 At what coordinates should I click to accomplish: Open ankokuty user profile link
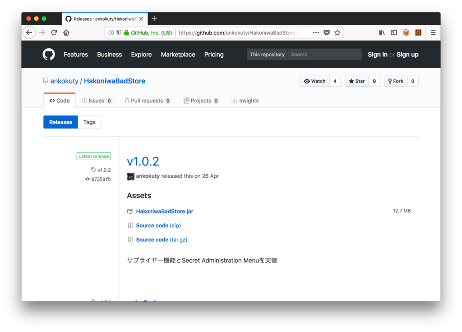click(64, 81)
